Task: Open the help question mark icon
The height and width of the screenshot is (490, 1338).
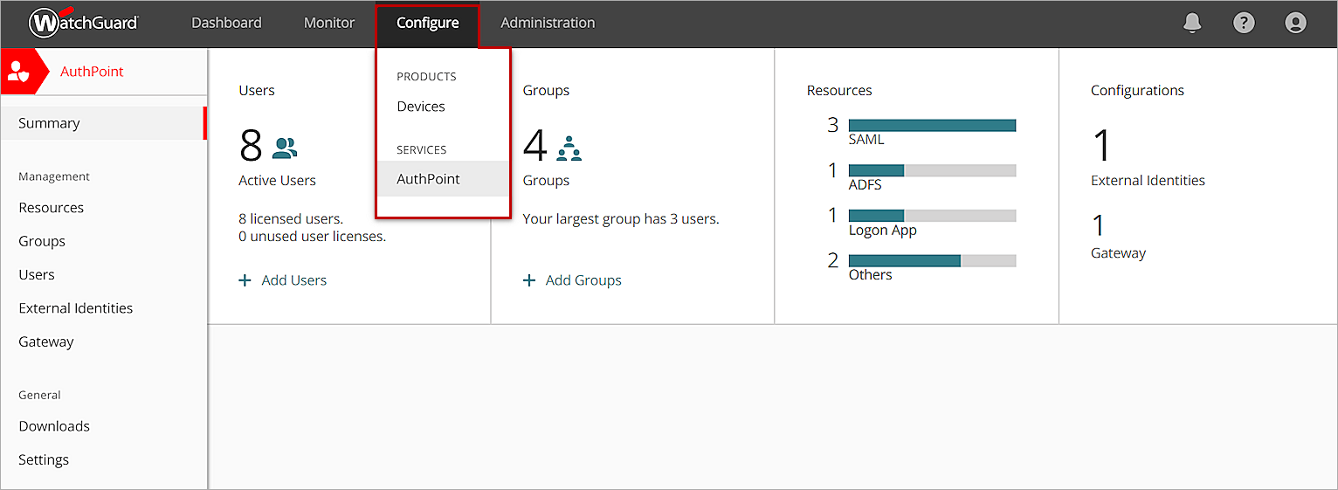Action: tap(1244, 24)
